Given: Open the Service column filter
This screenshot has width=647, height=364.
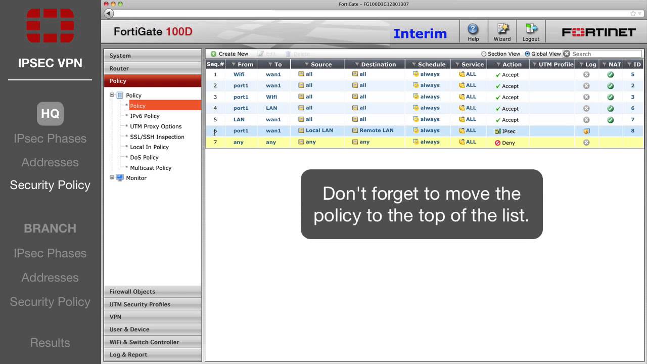Looking at the screenshot, I should [457, 64].
